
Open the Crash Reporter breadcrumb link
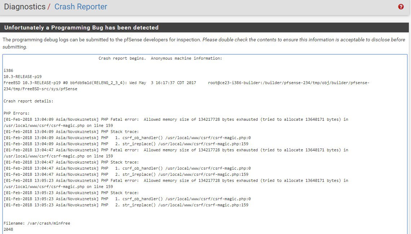tap(81, 6)
